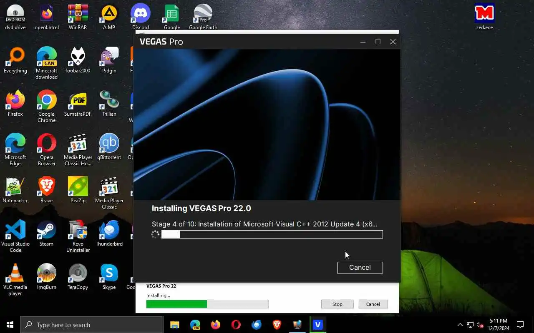Launch WinRAR from the desktop
This screenshot has width=534, height=333.
(x=78, y=17)
